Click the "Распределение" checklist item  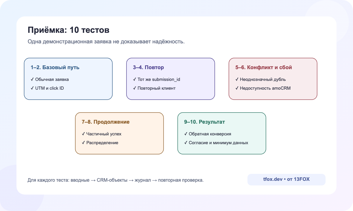[x=100, y=142]
